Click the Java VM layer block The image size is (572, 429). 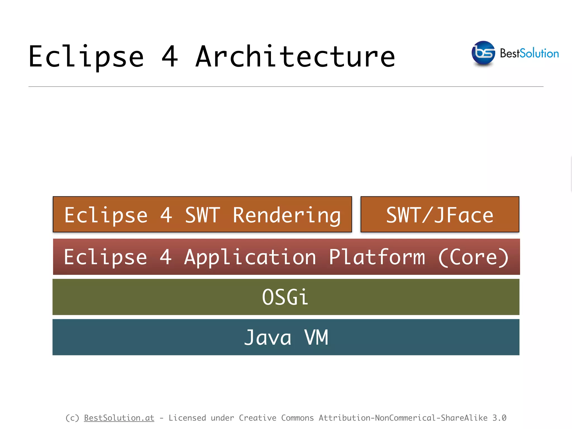point(286,337)
